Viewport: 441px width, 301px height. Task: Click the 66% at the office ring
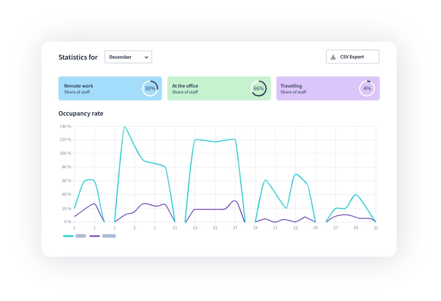(258, 89)
